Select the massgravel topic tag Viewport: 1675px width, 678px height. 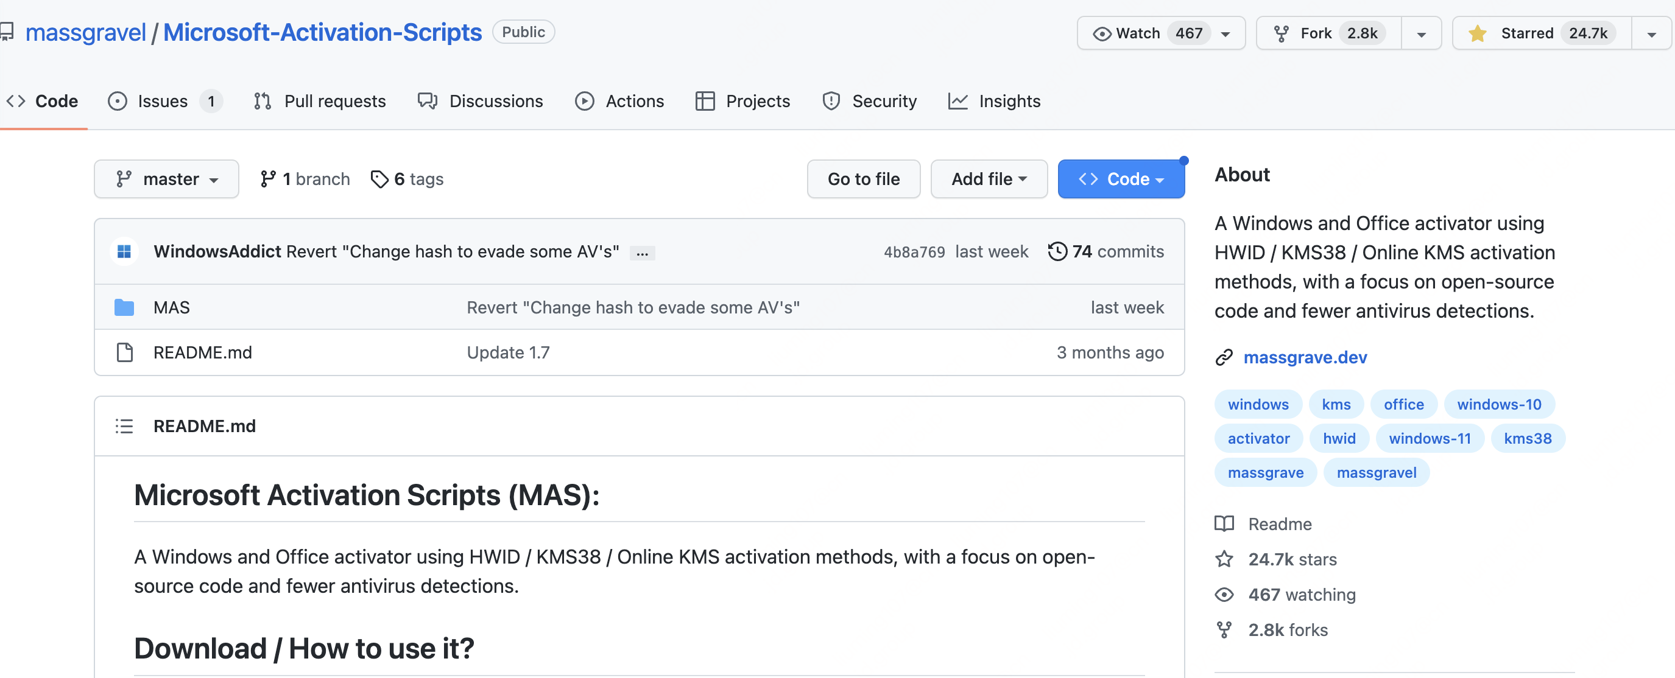pos(1377,474)
